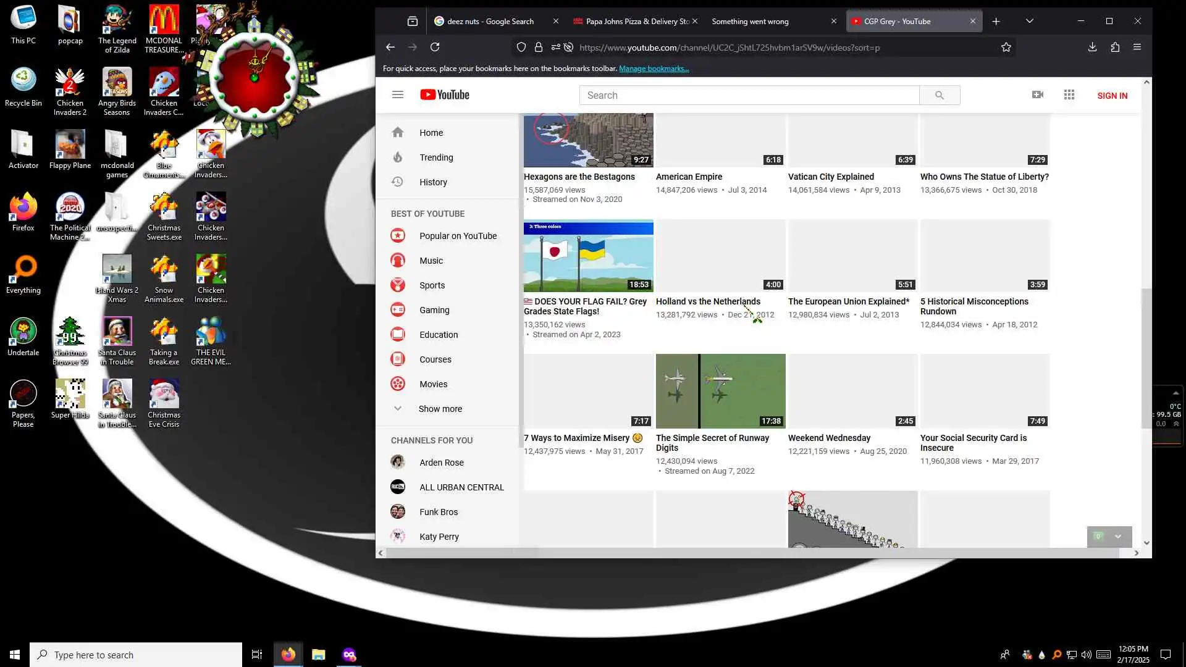Expand the small overlay dropdown chevron at bottom right
The width and height of the screenshot is (1186, 667).
(1118, 537)
